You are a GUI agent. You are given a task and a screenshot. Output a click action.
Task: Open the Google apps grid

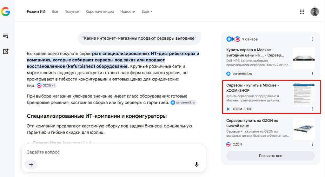click(x=302, y=12)
